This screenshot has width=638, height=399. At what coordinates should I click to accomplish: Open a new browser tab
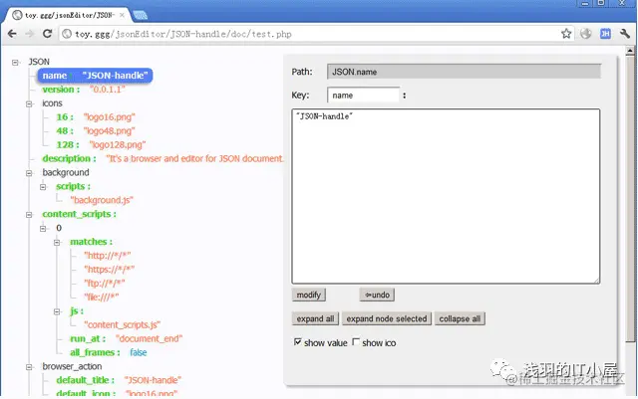pyautogui.click(x=140, y=16)
